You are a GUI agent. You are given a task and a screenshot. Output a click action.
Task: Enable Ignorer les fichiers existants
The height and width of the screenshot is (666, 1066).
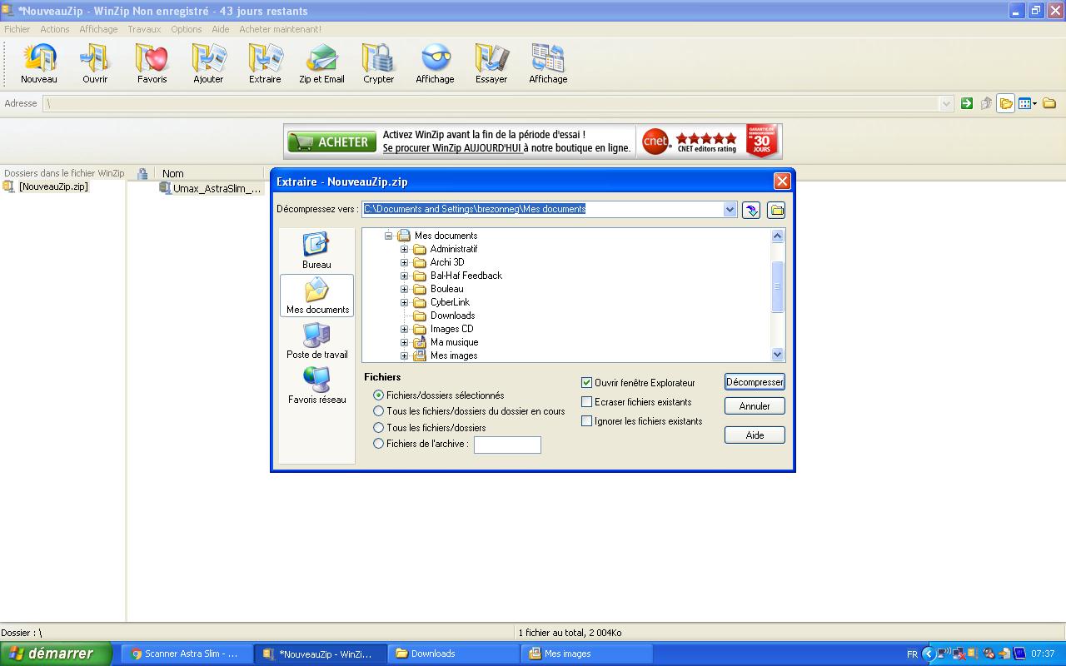[x=586, y=421]
